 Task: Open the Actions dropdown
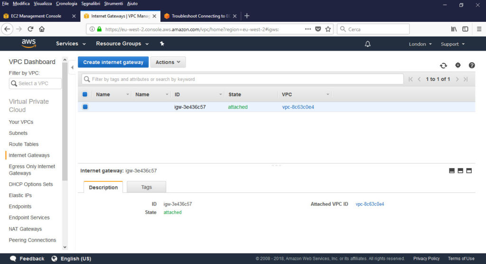coord(168,62)
